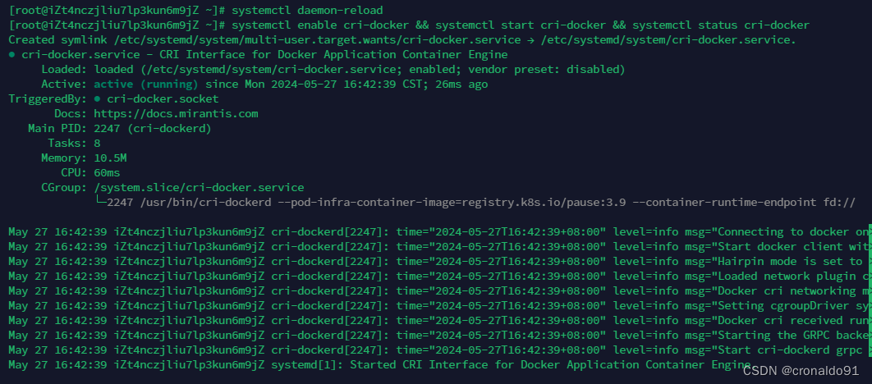Open the https://docs.mirantis.com docs link
Viewport: 872px width, 384px height.
(176, 114)
